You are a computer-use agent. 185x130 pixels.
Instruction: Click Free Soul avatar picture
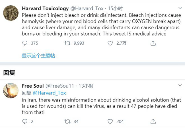11,91
